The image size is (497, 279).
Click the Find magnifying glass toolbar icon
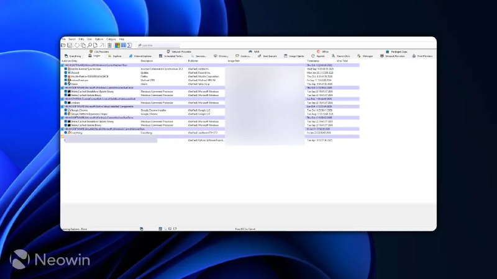[x=89, y=45]
